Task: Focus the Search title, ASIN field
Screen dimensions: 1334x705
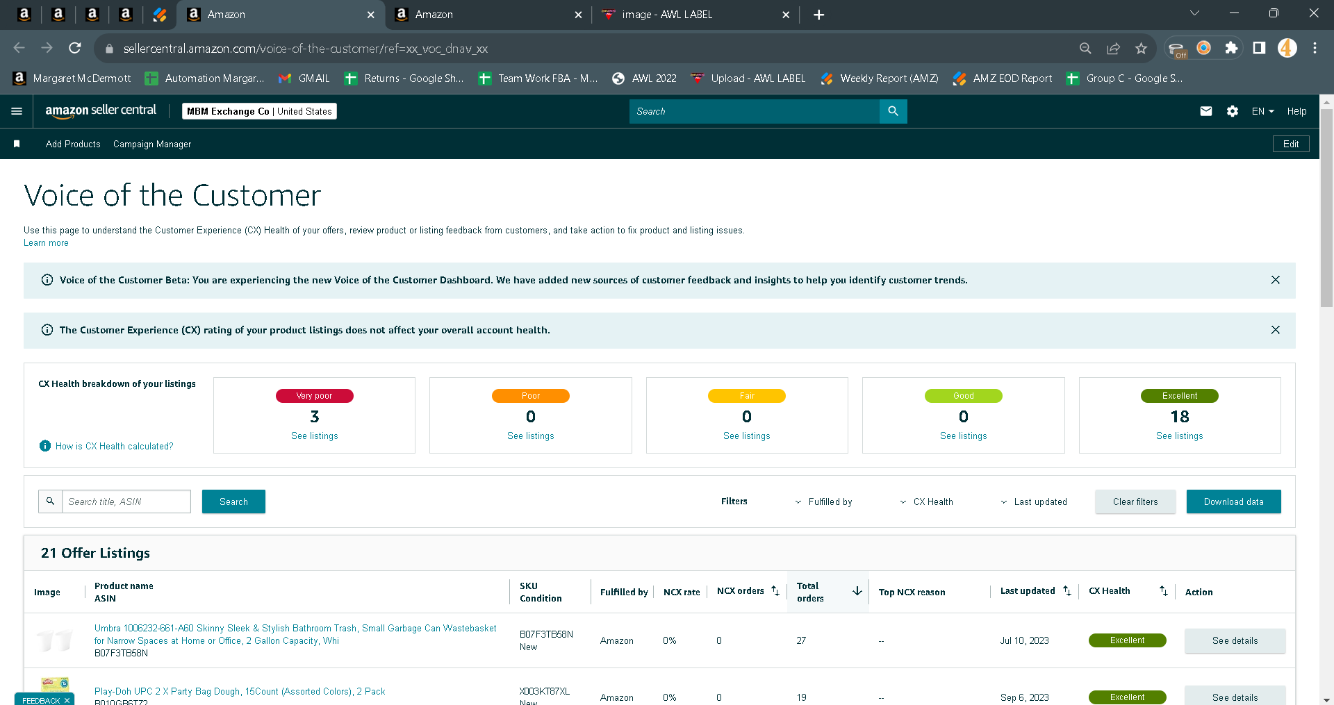Action: [x=126, y=501]
